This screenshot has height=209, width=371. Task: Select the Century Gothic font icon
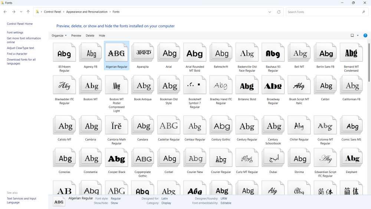221,125
